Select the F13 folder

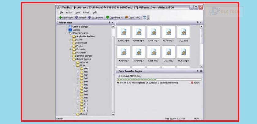tap(86, 111)
